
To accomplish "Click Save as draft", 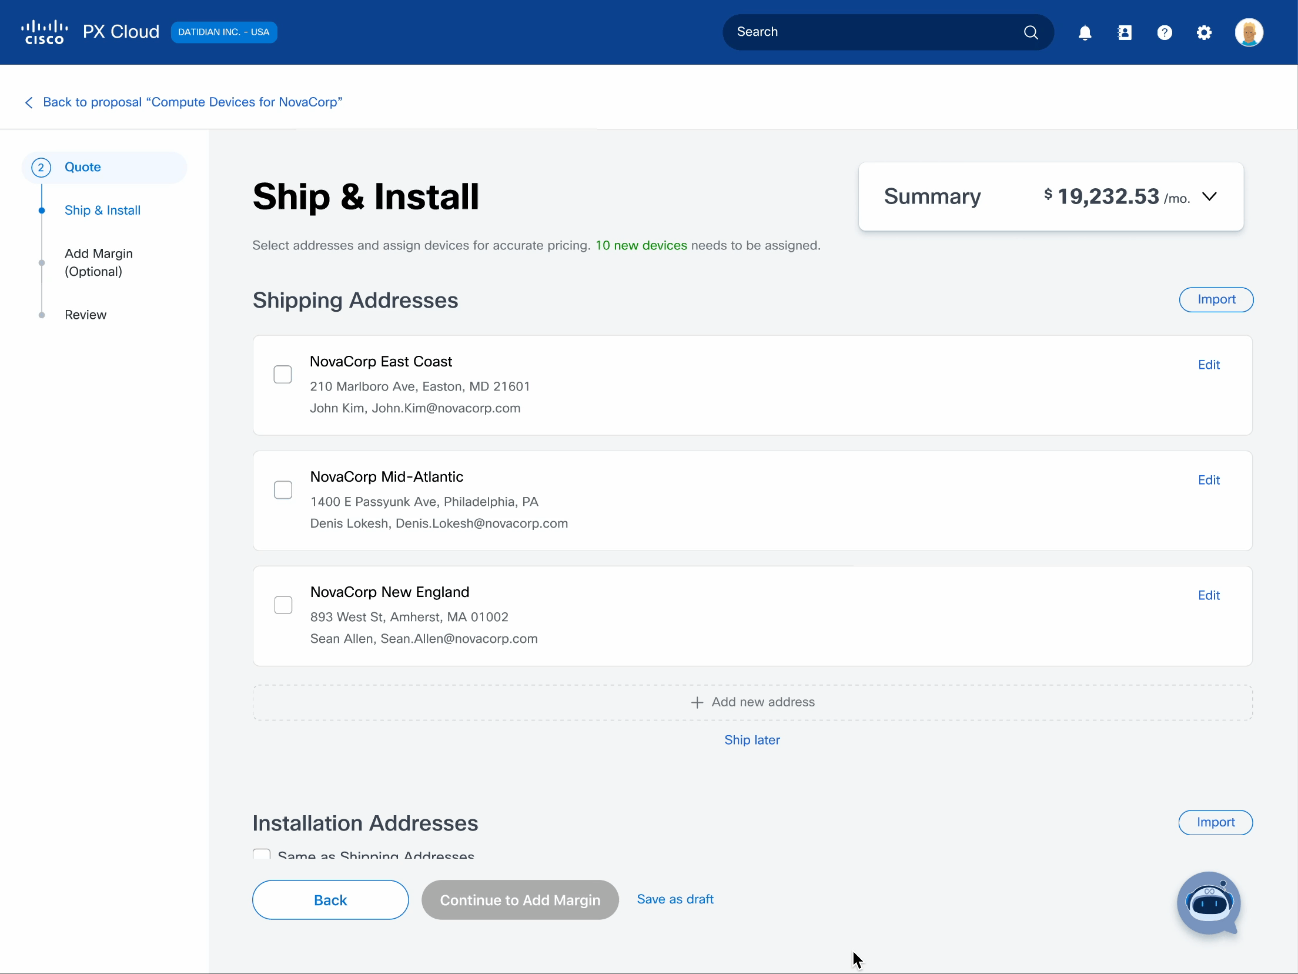I will tap(675, 899).
